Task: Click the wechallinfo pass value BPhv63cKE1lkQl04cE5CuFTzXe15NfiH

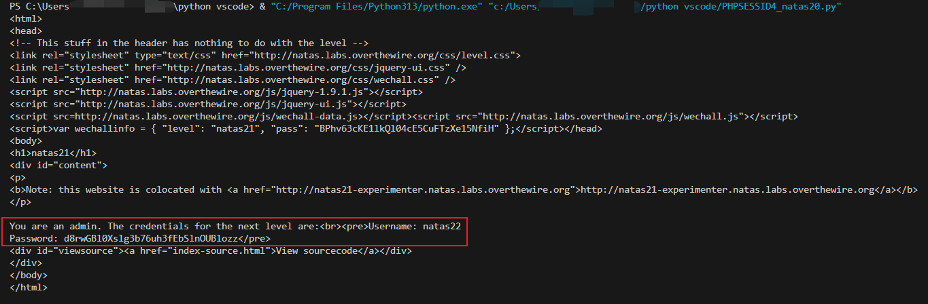Action: [406, 128]
